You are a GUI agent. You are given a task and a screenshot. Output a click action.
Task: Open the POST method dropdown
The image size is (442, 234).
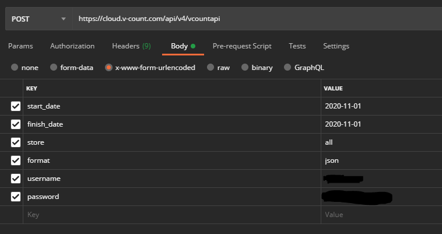[38, 19]
